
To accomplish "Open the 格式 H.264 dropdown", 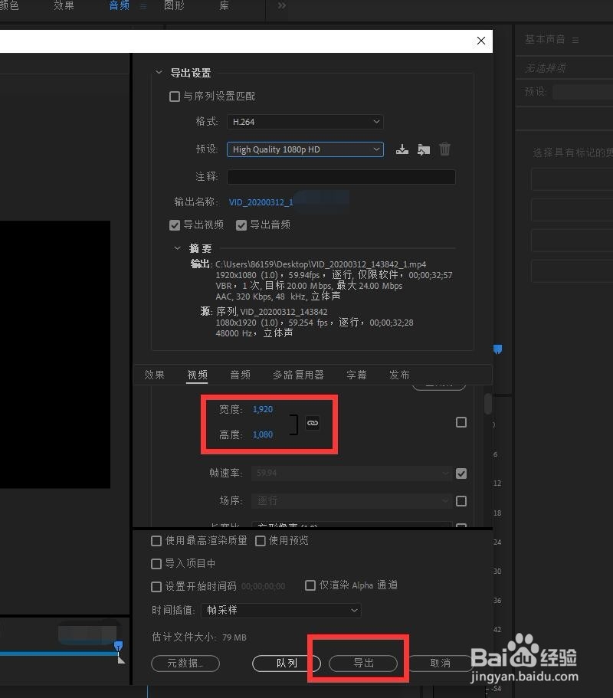I will [306, 122].
